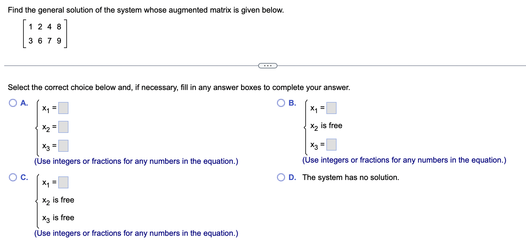Click the x3 answer box in choice B
The image size is (526, 240).
point(331,144)
